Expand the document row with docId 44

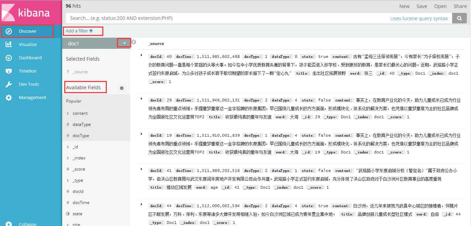coord(141,204)
